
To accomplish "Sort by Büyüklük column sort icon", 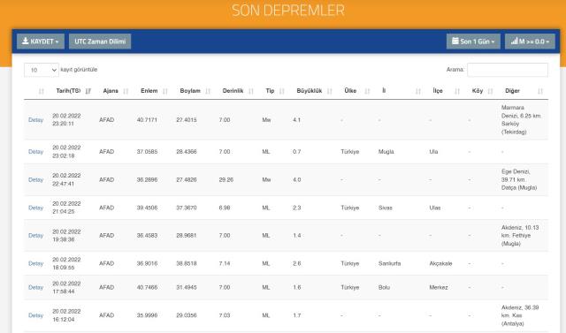I will pyautogui.click(x=329, y=91).
